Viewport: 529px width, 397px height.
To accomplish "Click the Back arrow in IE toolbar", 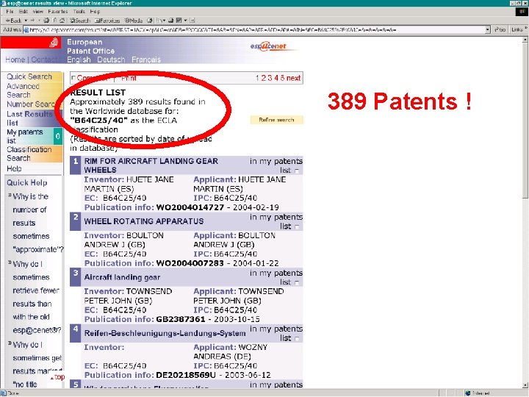I will [x=13, y=21].
